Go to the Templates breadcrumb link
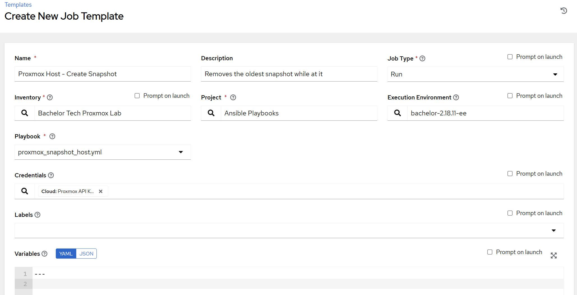Screen dimensions: 577x295 coord(18,5)
